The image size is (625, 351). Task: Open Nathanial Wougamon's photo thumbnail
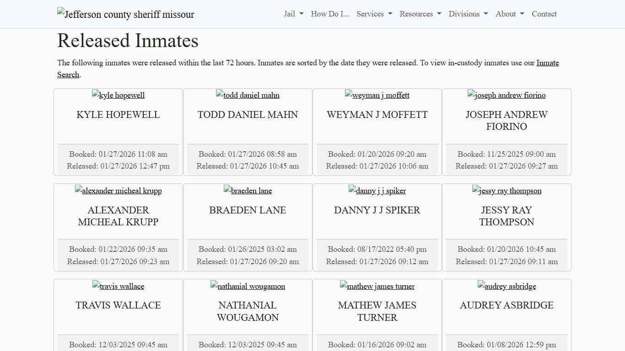[x=248, y=286]
